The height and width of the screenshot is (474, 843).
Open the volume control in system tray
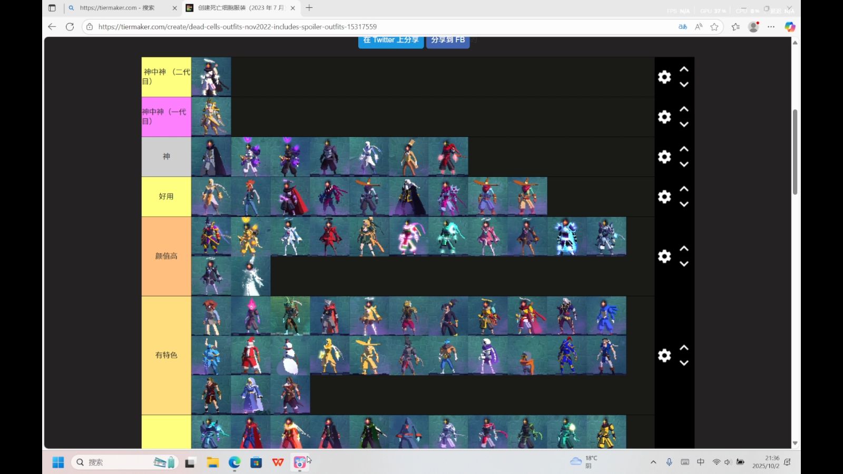coord(728,462)
